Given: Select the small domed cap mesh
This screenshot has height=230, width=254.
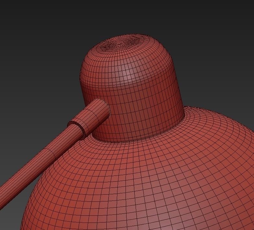Looking at the screenshot, I should [x=132, y=88].
